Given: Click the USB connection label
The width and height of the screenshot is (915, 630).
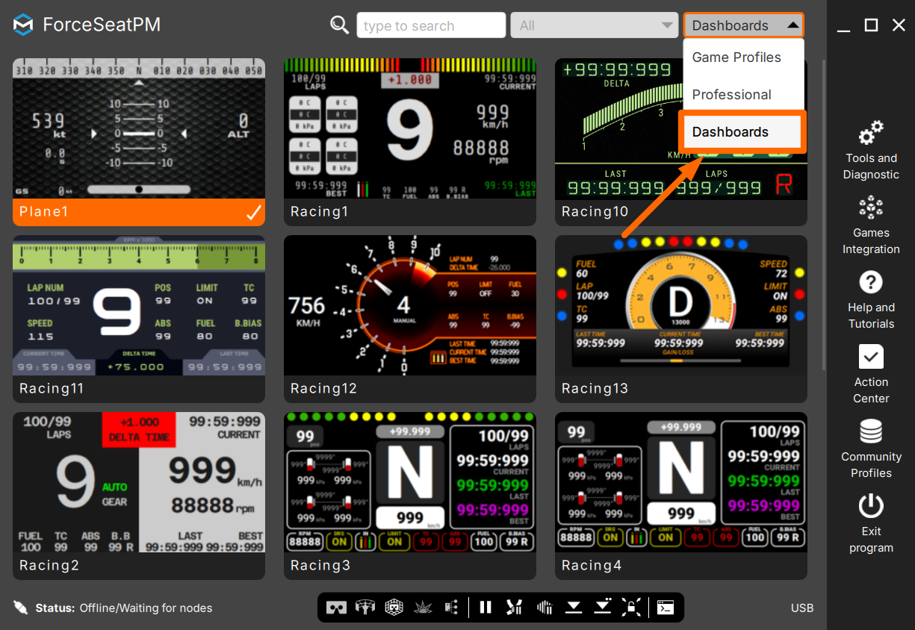Looking at the screenshot, I should click(802, 608).
